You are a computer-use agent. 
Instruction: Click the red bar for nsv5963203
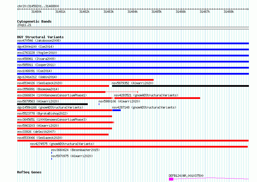[x=65, y=128]
